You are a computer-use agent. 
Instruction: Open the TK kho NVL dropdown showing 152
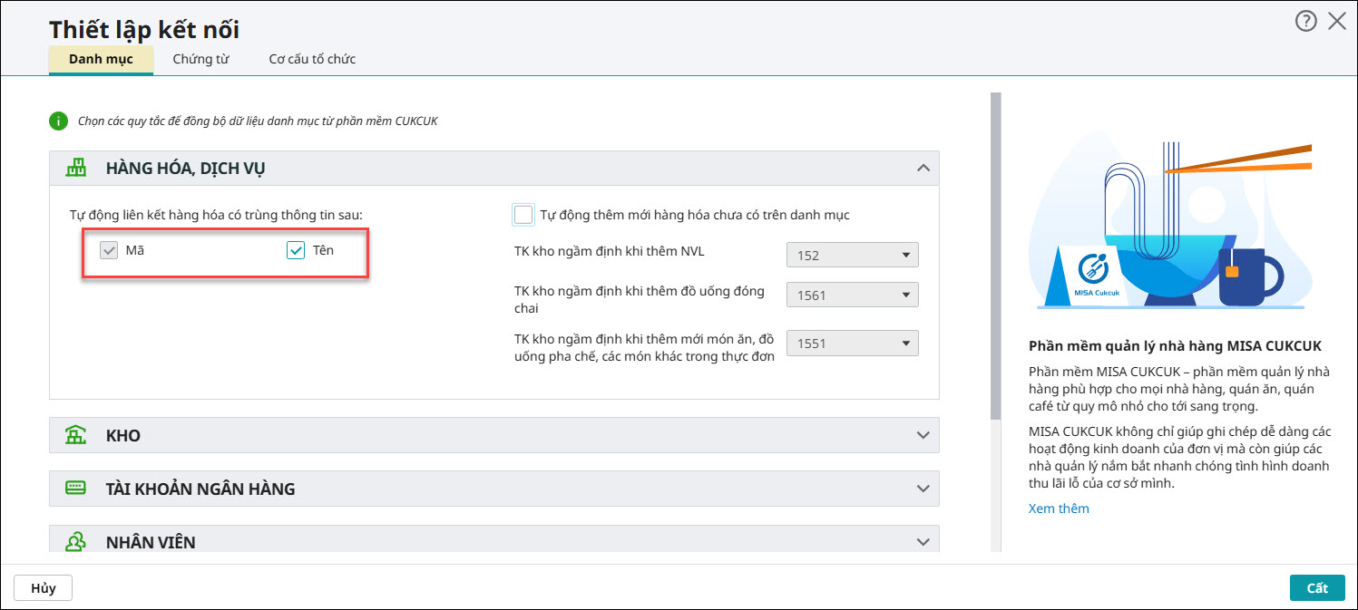852,256
